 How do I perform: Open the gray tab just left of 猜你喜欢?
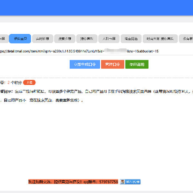pos(65,39)
